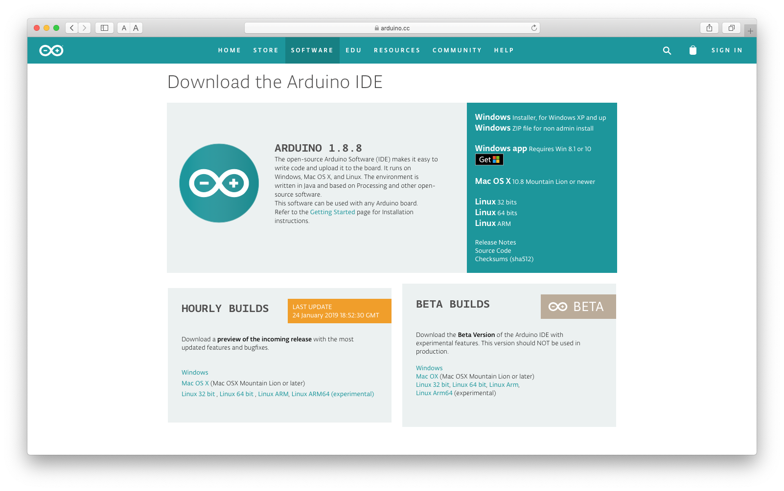Click the Get Windows Store badge
The image size is (784, 491).
click(x=489, y=159)
